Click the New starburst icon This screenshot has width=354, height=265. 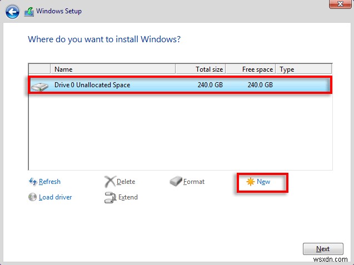[250, 182]
